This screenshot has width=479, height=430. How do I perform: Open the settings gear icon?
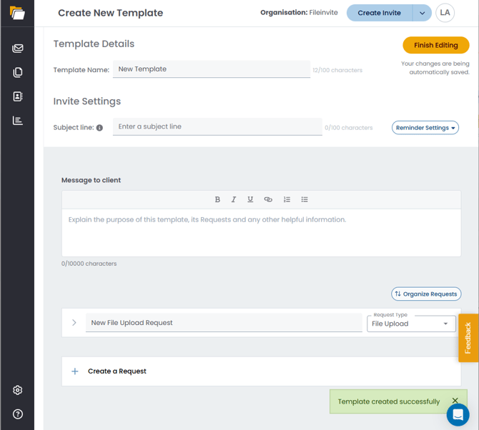point(18,390)
